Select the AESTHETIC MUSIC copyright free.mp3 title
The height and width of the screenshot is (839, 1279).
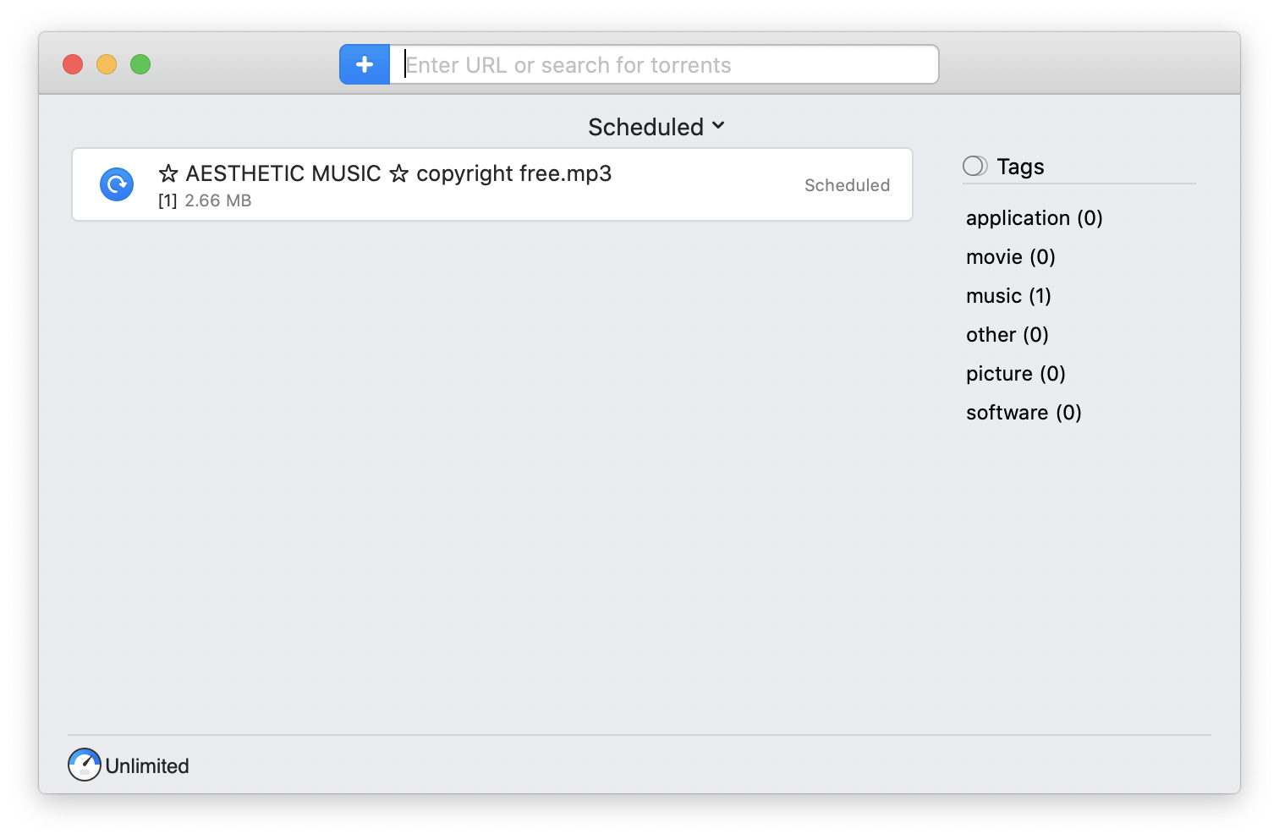point(385,173)
